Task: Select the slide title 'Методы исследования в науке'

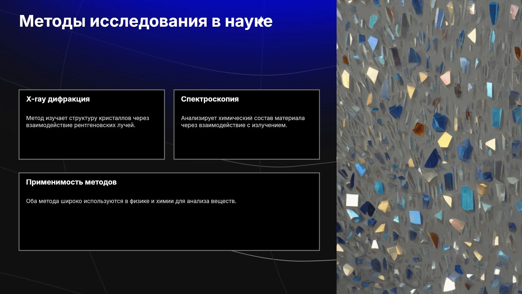Action: pos(146,21)
